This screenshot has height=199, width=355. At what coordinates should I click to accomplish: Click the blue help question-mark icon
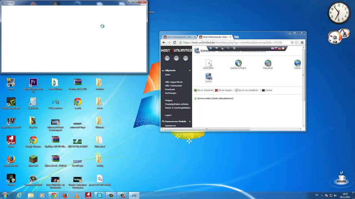tap(211, 48)
